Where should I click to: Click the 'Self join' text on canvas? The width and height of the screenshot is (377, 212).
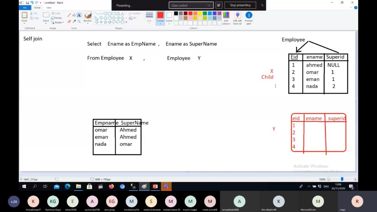click(33, 39)
